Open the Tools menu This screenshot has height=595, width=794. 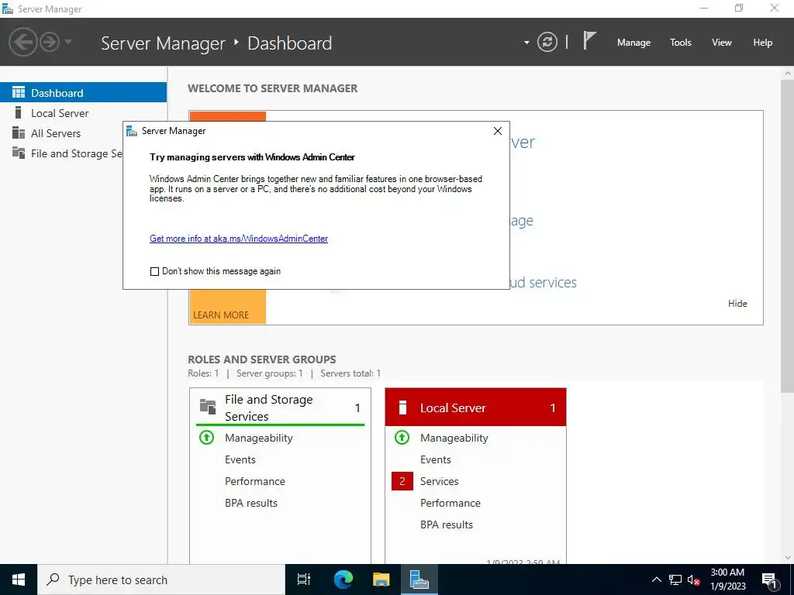[x=681, y=43]
